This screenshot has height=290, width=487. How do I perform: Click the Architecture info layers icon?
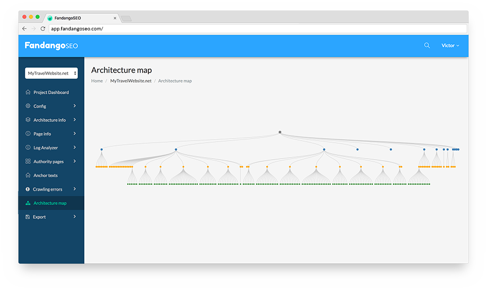click(x=28, y=120)
